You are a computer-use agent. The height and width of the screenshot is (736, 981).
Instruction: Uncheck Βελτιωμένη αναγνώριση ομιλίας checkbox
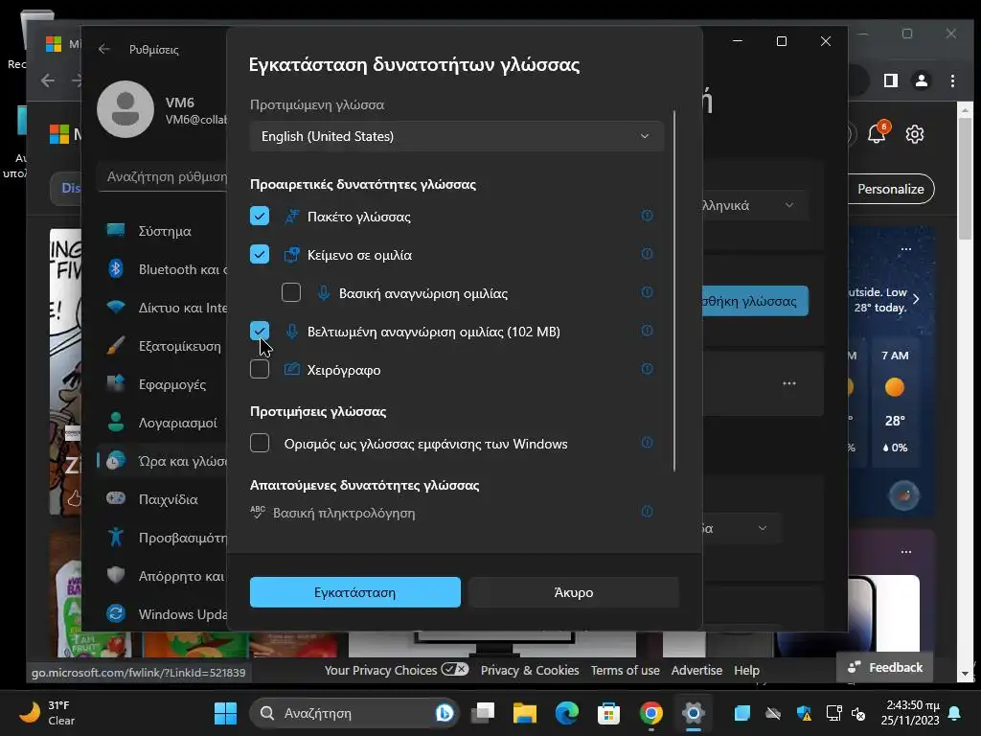259,331
